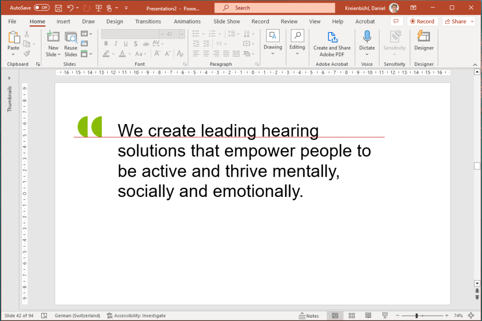Open the Drawing dropdown
Viewport: 482px width, 321px height.
pyautogui.click(x=273, y=43)
